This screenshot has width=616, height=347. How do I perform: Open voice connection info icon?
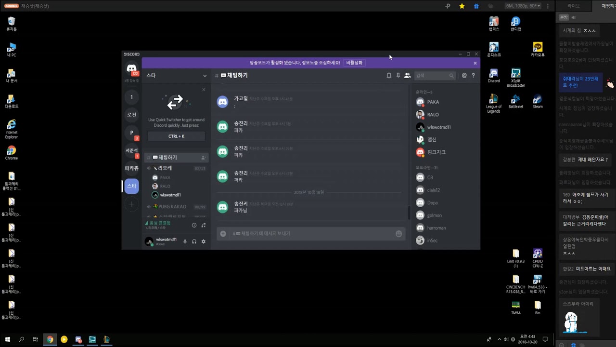point(194,225)
